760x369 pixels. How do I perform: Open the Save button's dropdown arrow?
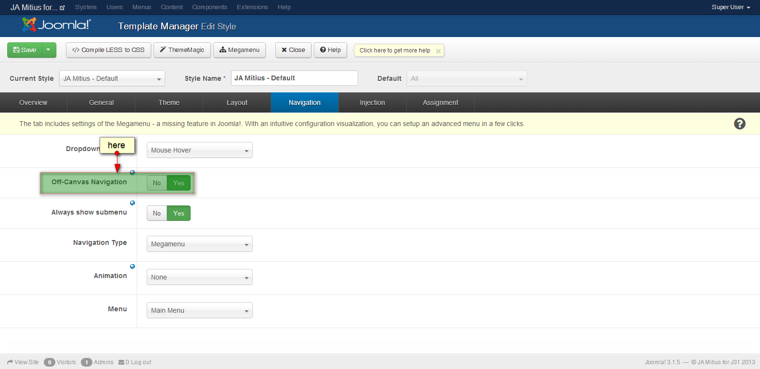[x=49, y=50]
